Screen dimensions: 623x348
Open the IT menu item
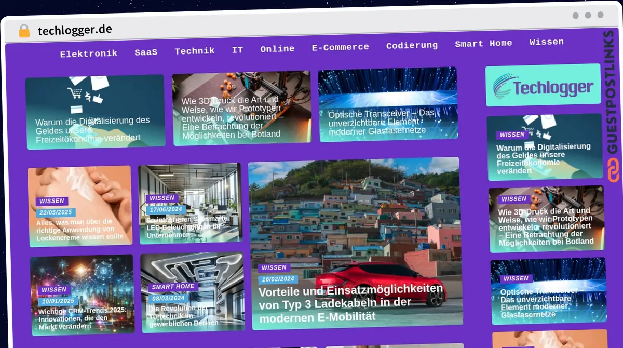237,50
